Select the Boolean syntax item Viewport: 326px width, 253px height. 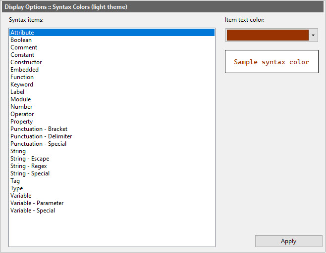(x=112, y=40)
